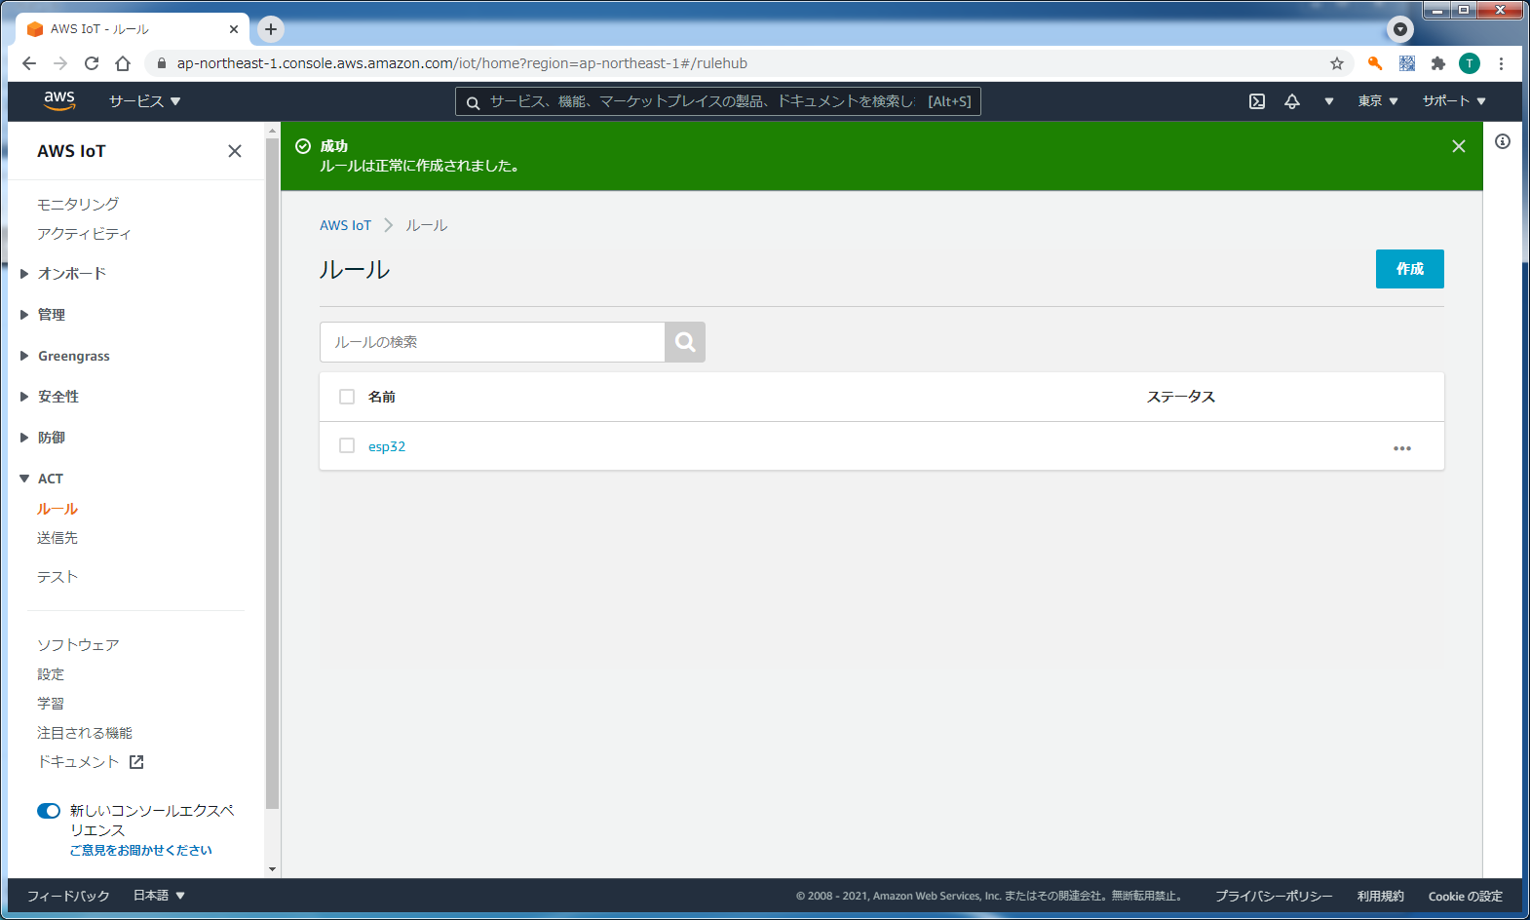Open the esp32 rule link
The image size is (1530, 920).
coord(387,446)
